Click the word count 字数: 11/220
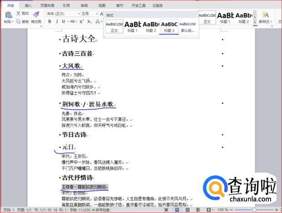The height and width of the screenshot is (213, 282). 80,210
